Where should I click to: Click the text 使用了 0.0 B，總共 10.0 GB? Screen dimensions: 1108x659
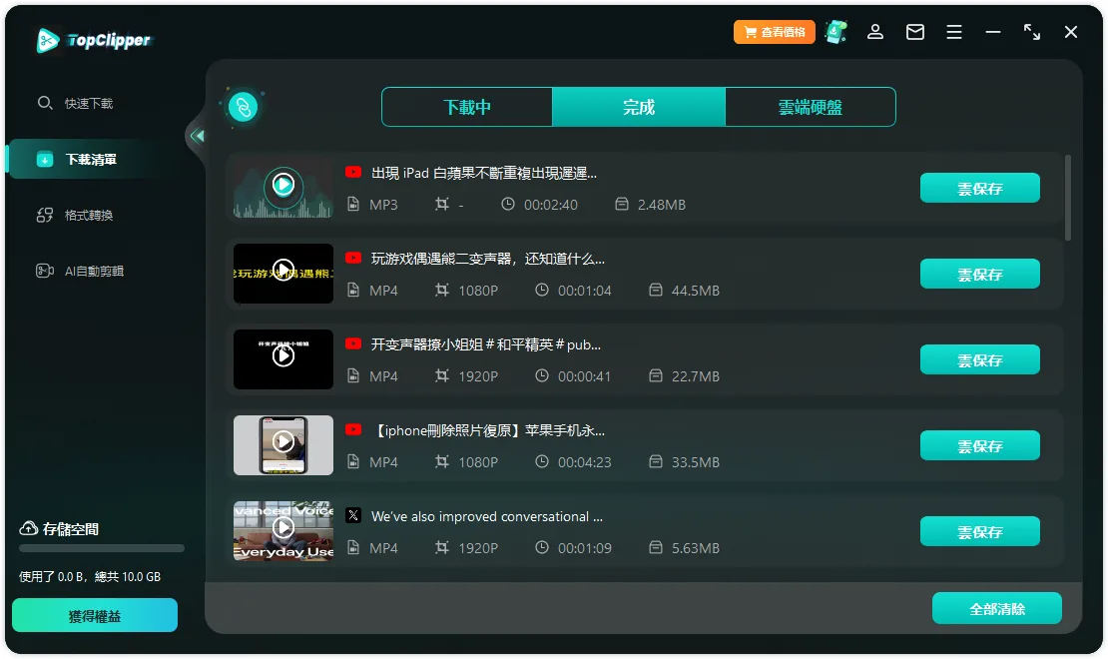pyautogui.click(x=90, y=577)
